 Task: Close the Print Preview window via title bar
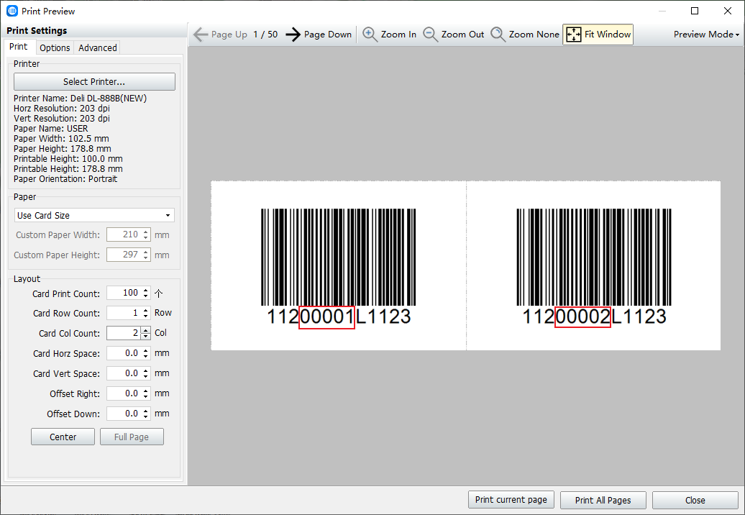click(x=728, y=11)
